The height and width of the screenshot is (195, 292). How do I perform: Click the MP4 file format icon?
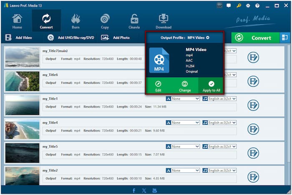pos(159,60)
